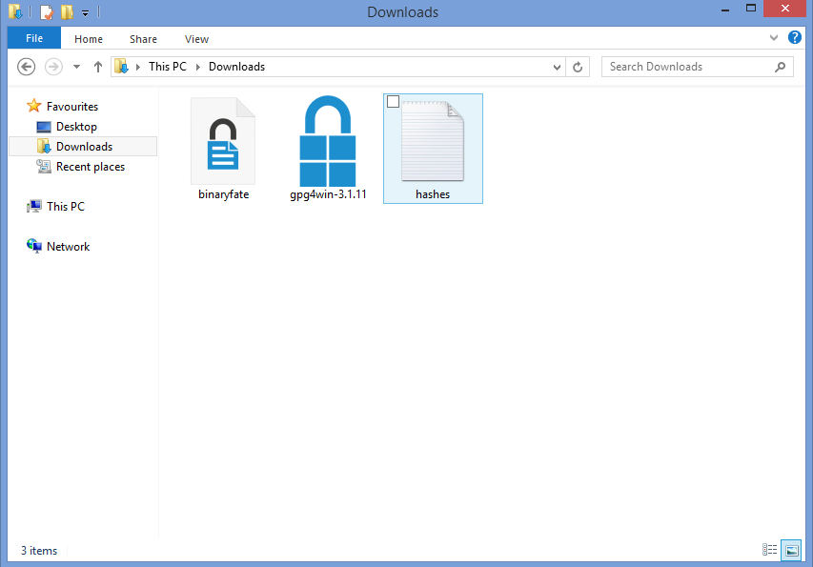
Task: Click inside the Search Downloads box
Action: (x=684, y=67)
